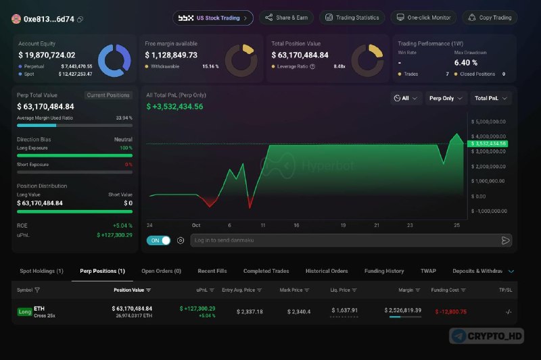Open danmaku settings icon

pos(181,240)
